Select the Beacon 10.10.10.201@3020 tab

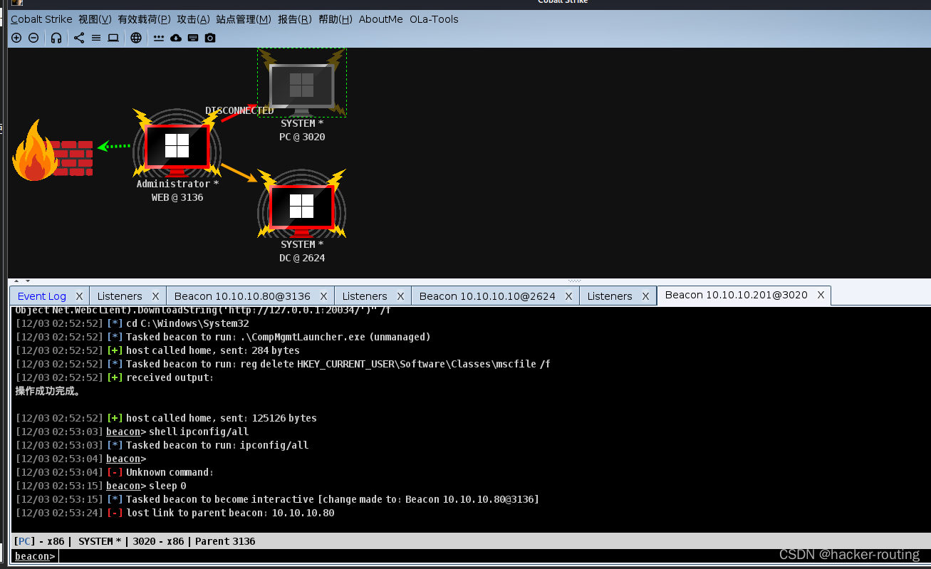pyautogui.click(x=736, y=295)
